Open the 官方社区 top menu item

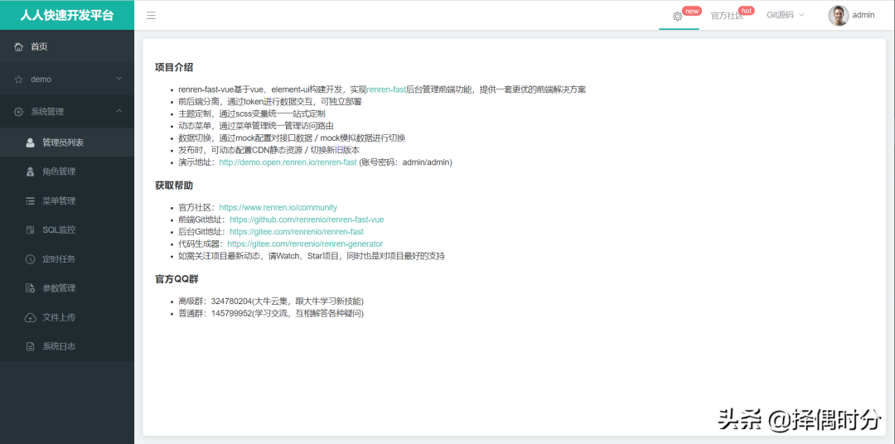[x=726, y=16]
